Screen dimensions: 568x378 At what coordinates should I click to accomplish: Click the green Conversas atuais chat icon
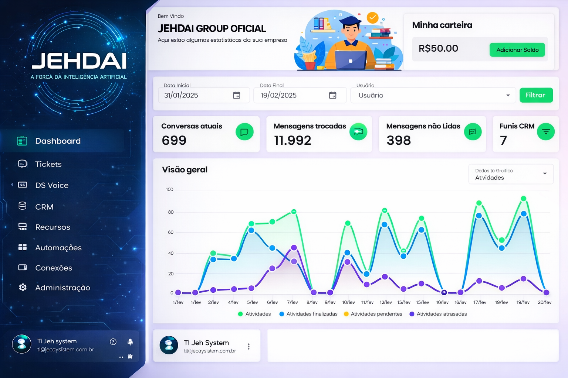click(244, 131)
